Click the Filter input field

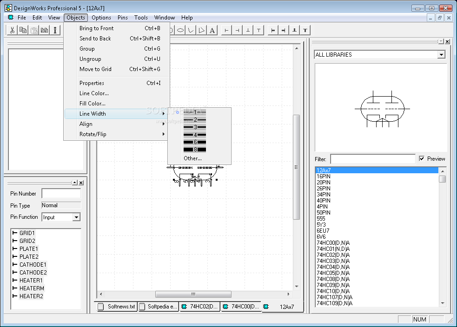click(373, 159)
